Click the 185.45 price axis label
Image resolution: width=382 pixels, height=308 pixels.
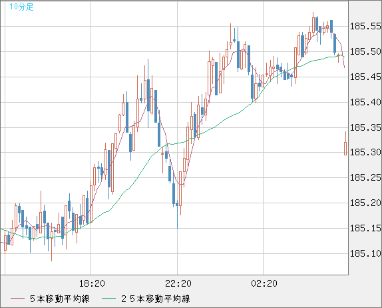pyautogui.click(x=365, y=77)
